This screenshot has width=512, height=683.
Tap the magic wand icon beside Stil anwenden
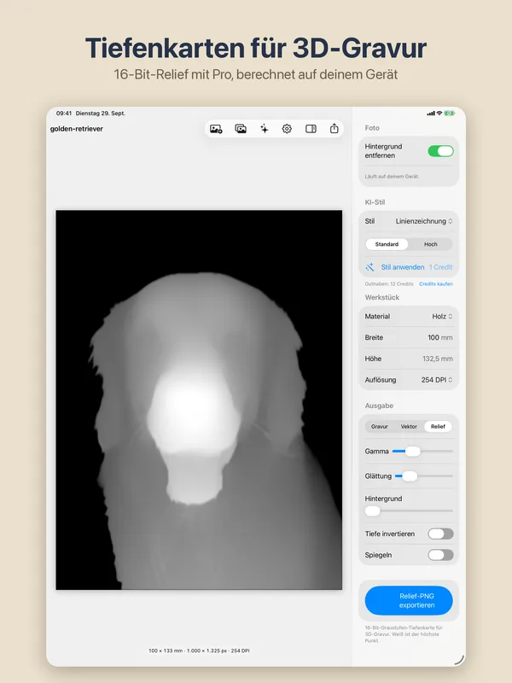[x=369, y=267]
